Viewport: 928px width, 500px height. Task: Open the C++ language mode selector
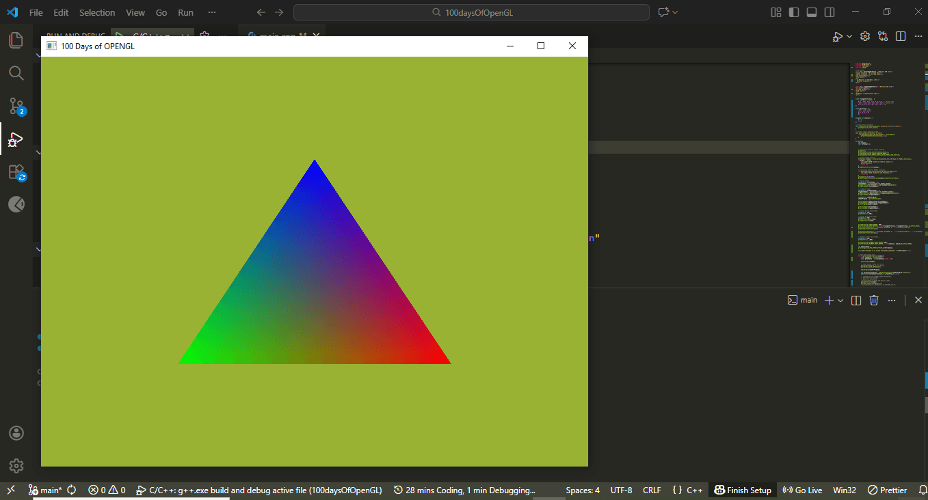(x=694, y=490)
